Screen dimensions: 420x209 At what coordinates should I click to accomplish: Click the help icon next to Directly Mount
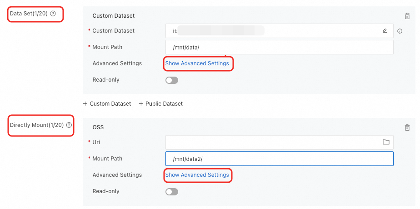pyautogui.click(x=69, y=125)
